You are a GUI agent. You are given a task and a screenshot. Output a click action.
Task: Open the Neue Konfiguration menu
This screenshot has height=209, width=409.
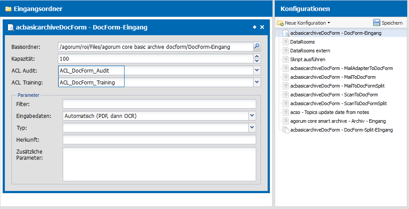pos(303,23)
